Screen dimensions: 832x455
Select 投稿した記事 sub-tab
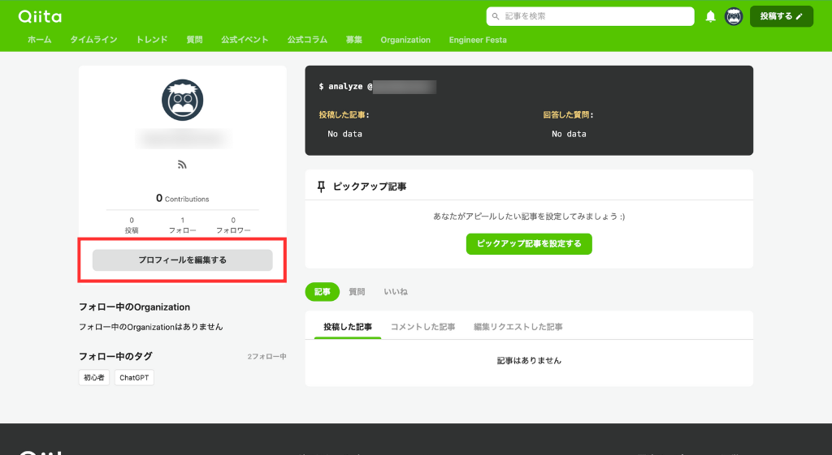coord(348,327)
